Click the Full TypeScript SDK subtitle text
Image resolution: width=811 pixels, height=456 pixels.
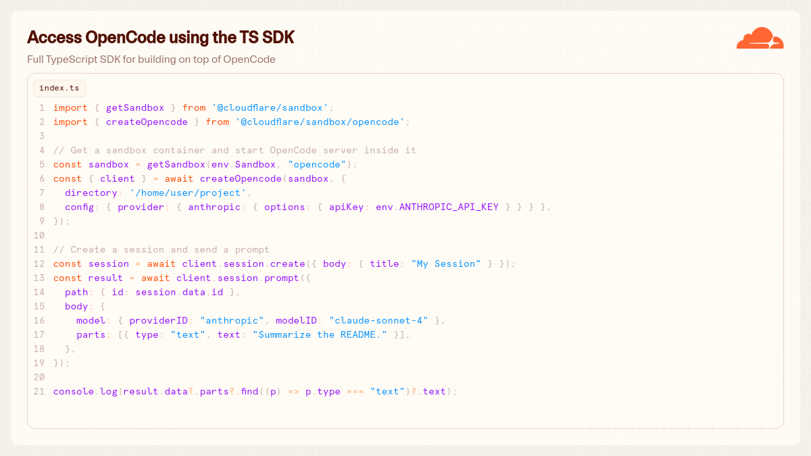click(x=151, y=59)
